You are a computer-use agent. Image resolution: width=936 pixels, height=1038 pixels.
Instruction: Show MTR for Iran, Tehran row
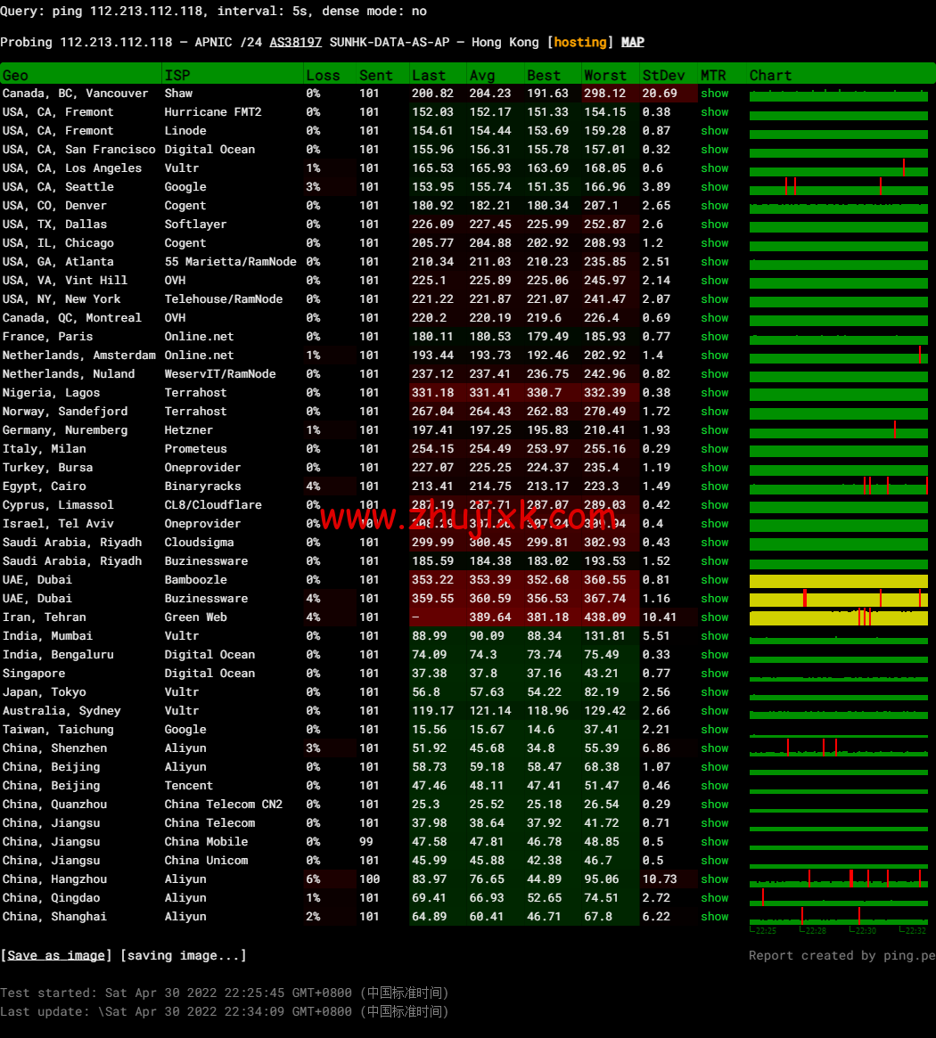(x=714, y=617)
